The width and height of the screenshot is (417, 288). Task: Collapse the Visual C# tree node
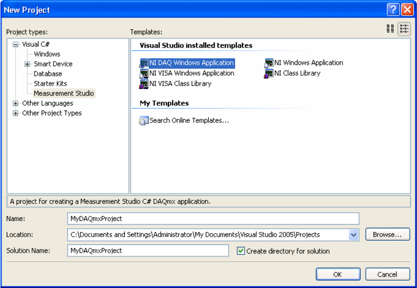16,45
